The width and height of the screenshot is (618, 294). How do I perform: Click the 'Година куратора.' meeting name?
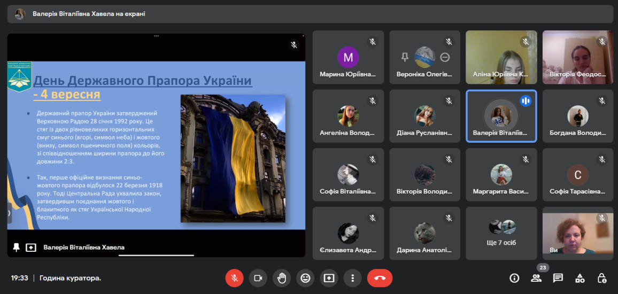tap(70, 278)
